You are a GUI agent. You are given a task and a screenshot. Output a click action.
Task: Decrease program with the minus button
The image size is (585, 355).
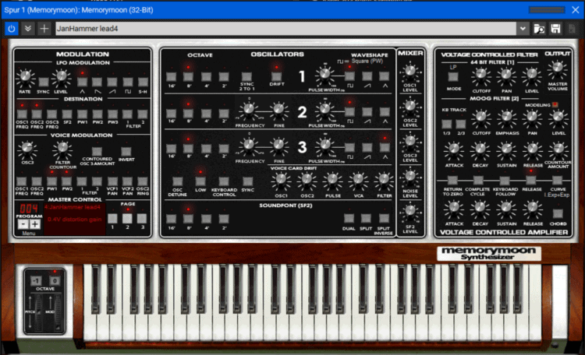[23, 224]
